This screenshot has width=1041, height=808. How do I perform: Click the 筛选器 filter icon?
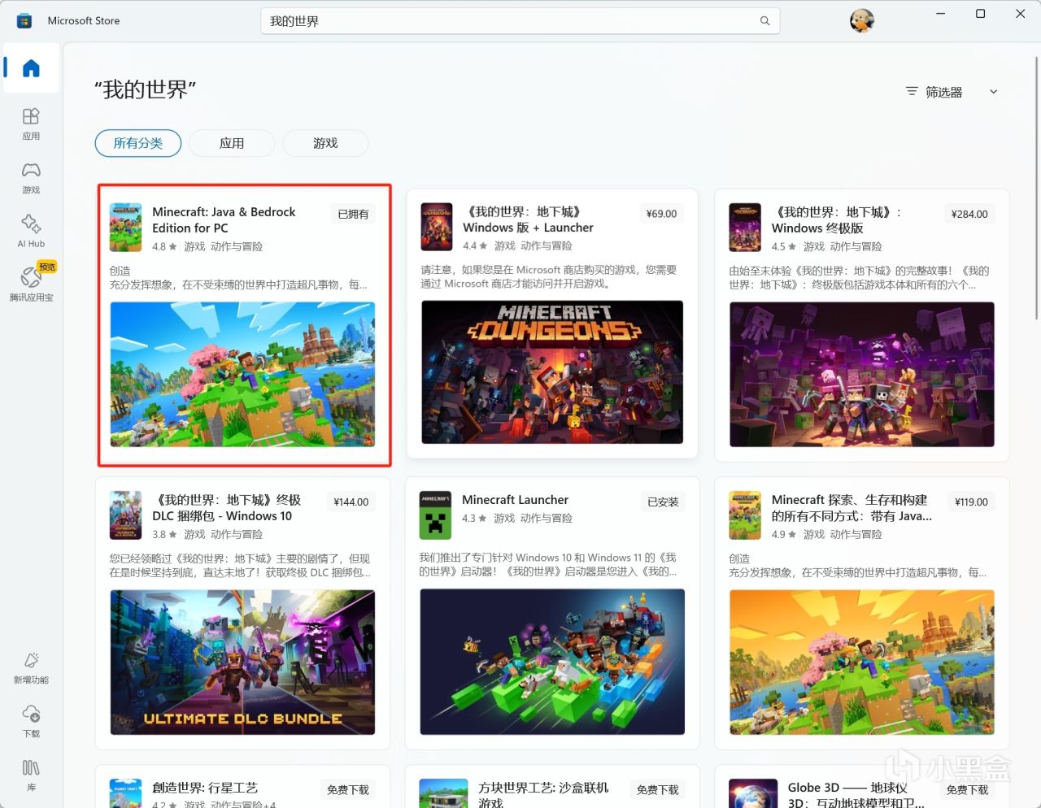(x=912, y=92)
